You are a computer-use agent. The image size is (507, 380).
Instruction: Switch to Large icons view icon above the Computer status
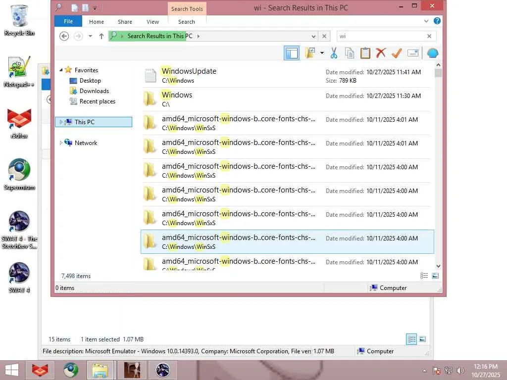(x=435, y=275)
